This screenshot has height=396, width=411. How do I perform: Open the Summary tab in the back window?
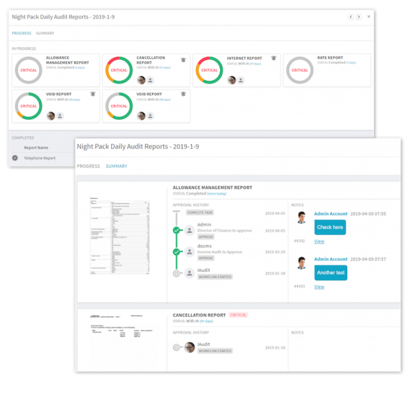45,33
